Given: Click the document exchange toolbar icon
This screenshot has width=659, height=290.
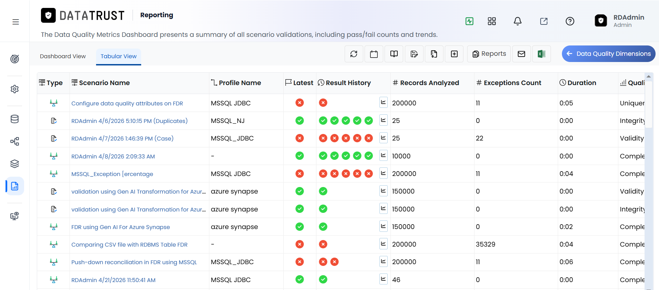Looking at the screenshot, I should [434, 54].
